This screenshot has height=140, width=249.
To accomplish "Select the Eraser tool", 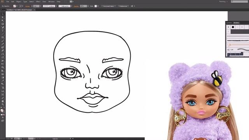I will point(3,51).
